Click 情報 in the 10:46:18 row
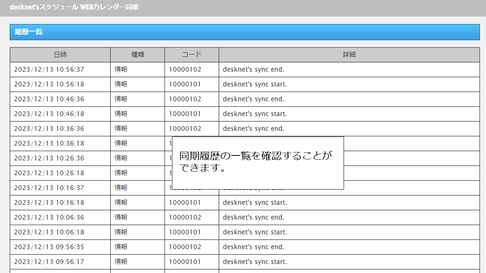The height and width of the screenshot is (273, 486). pyautogui.click(x=121, y=114)
